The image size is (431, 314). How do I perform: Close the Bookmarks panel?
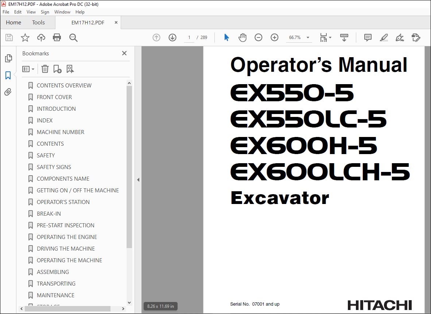tap(124, 53)
